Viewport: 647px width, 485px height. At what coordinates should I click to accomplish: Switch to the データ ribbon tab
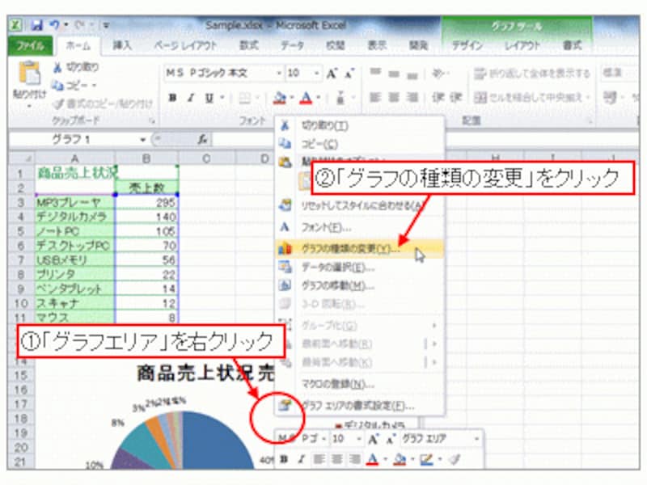pyautogui.click(x=292, y=45)
